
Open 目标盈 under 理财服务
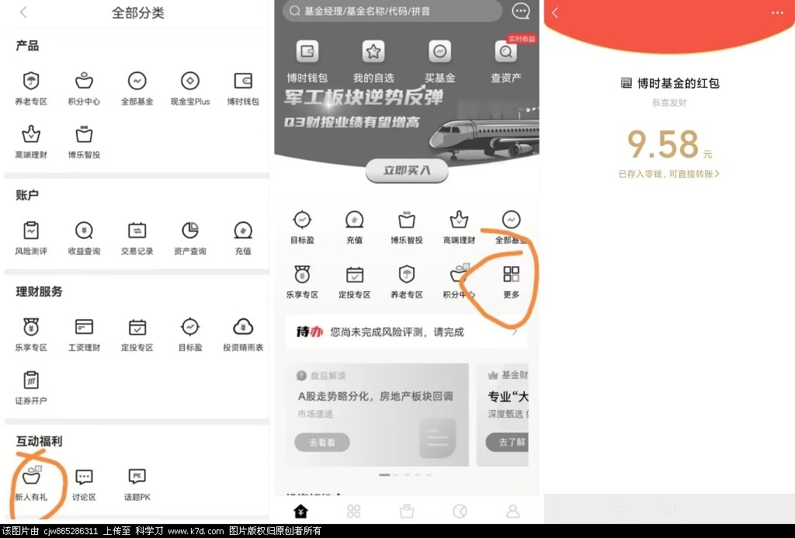[x=190, y=334]
